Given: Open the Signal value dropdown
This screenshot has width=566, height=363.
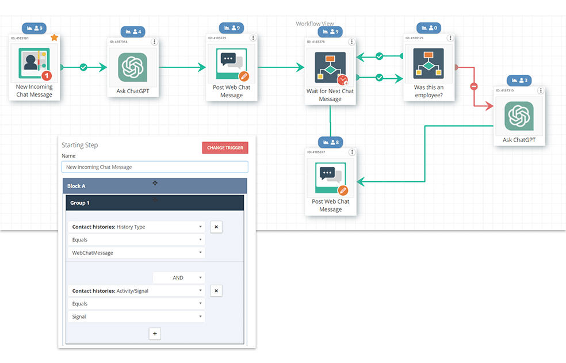Looking at the screenshot, I should (x=136, y=316).
